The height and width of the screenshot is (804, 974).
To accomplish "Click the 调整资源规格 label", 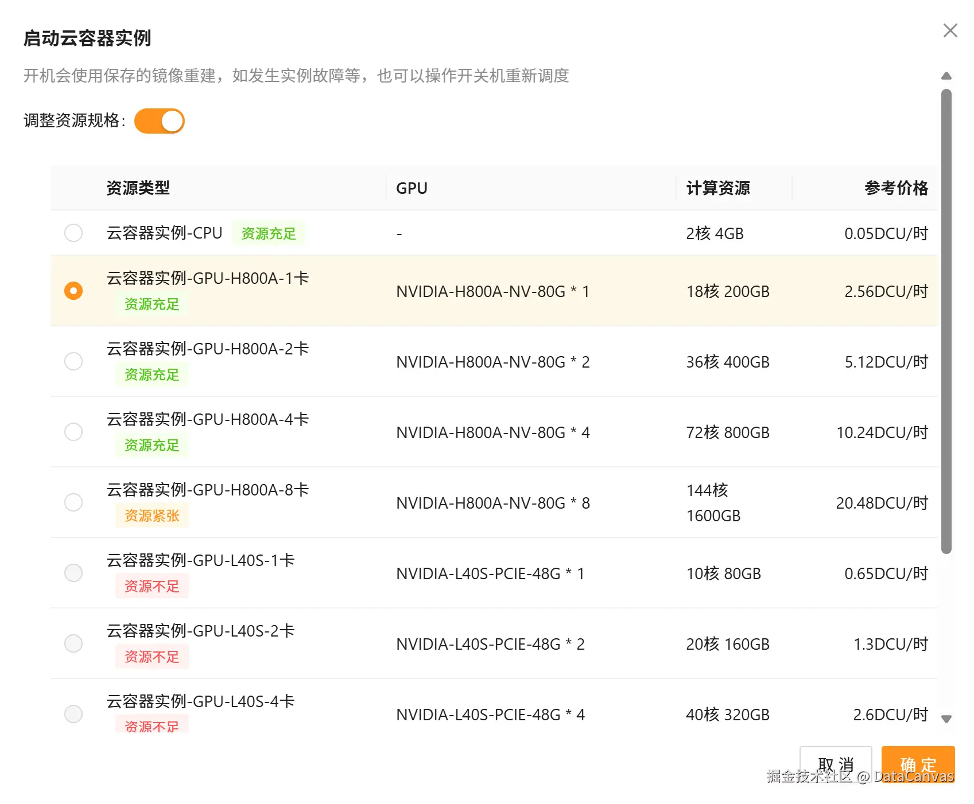I will pos(74,120).
